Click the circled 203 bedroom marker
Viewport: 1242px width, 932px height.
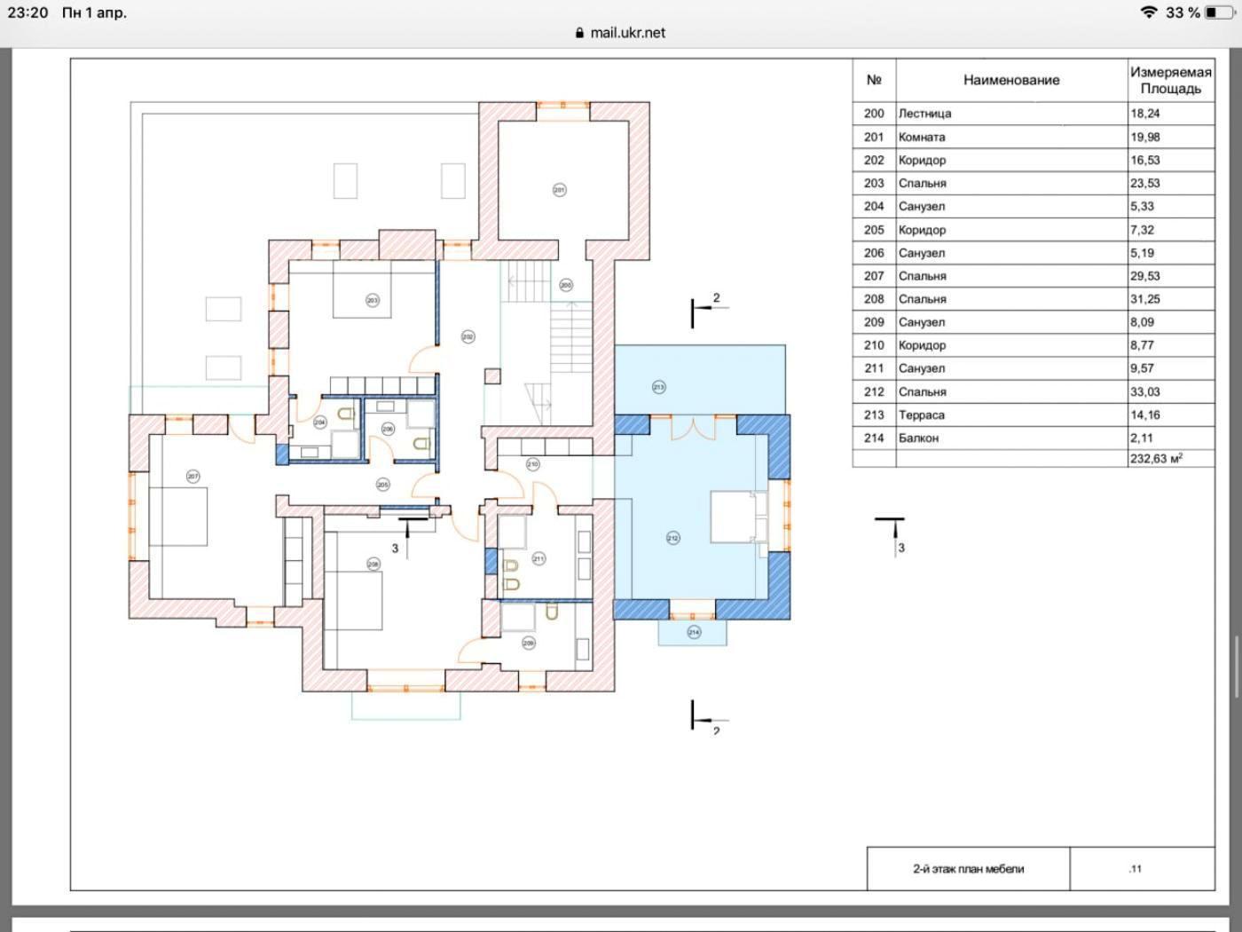tap(373, 300)
